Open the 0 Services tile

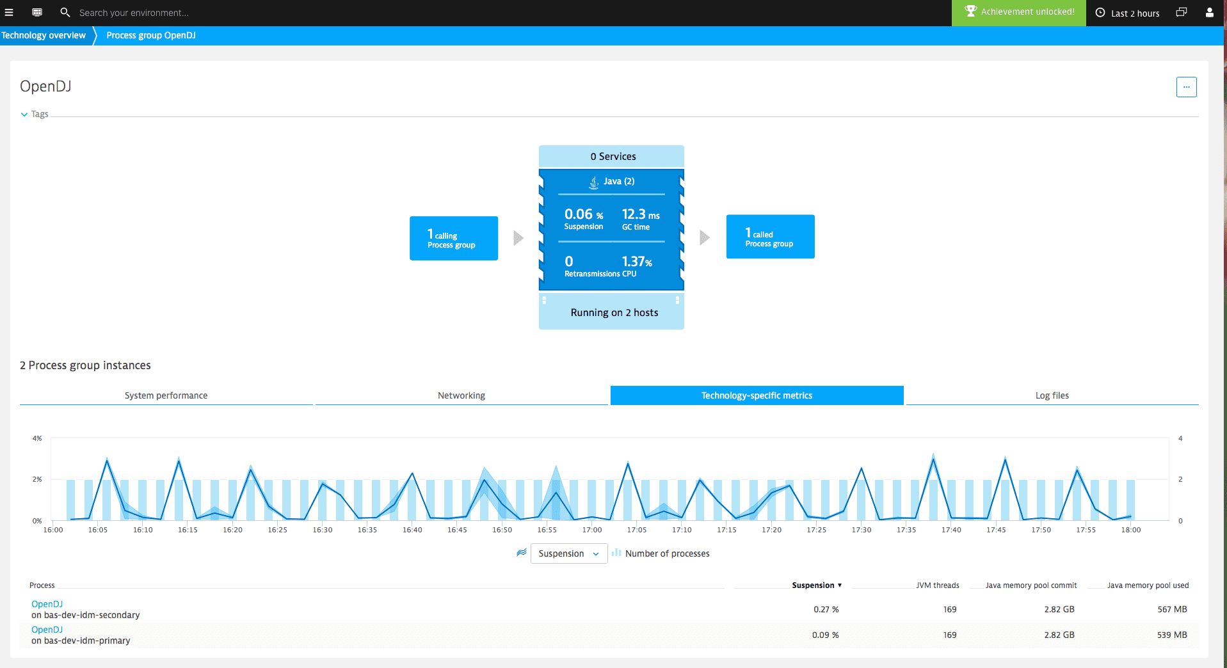tap(611, 156)
